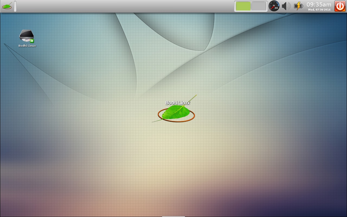The height and width of the screenshot is (217, 347).
Task: Click the "Bodhi Linux" label under drive icon
Action: click(27, 46)
